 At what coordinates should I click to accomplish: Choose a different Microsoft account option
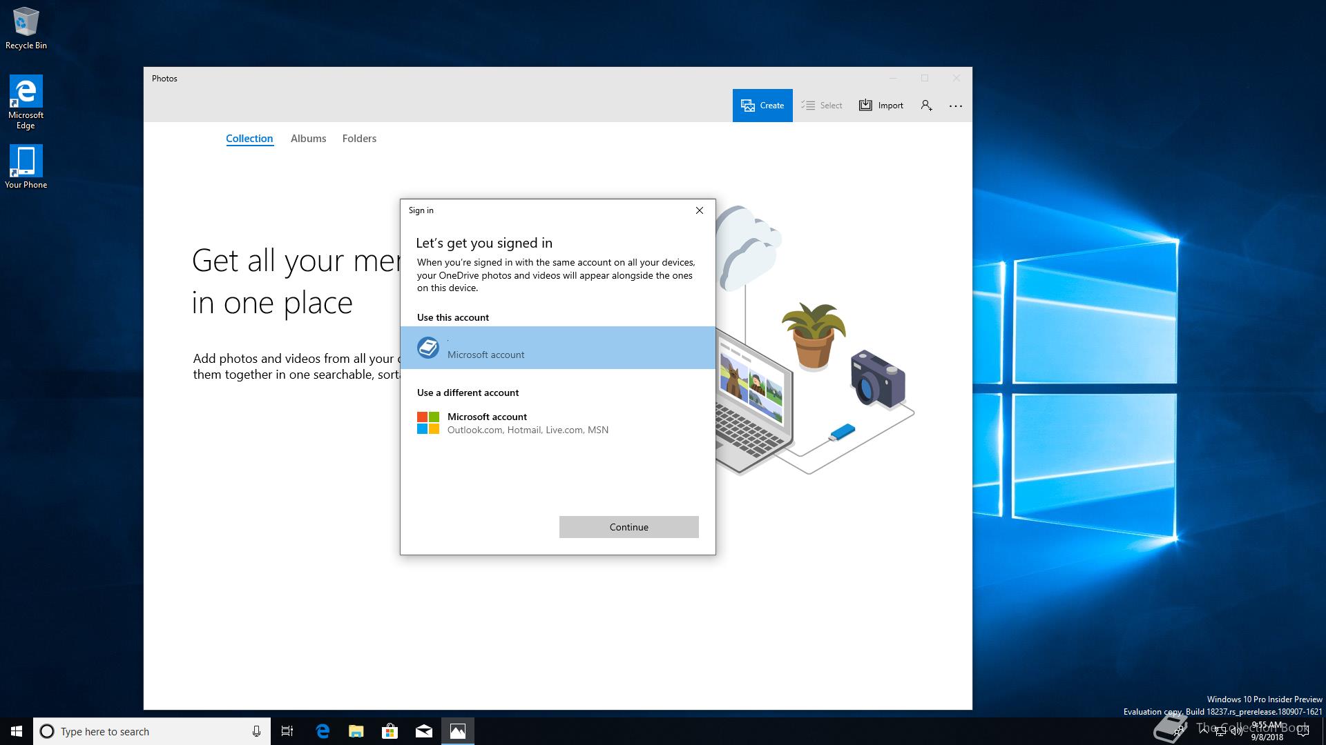coord(558,423)
